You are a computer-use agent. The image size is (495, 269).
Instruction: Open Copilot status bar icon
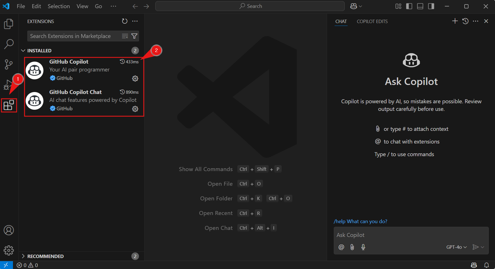pos(474,265)
